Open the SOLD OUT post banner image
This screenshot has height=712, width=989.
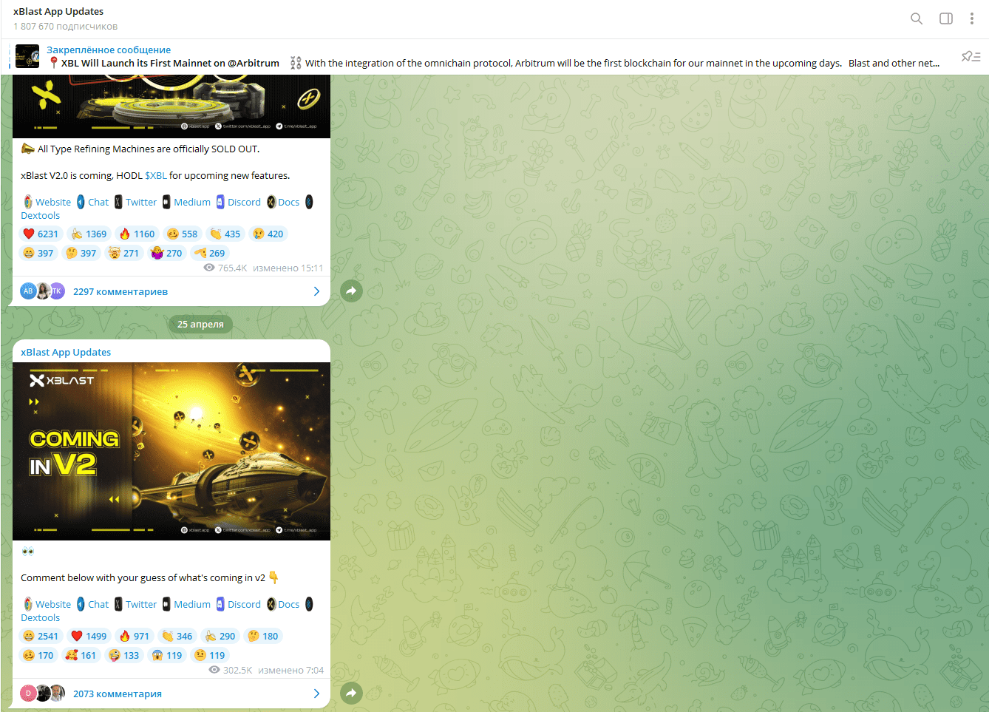click(x=171, y=106)
